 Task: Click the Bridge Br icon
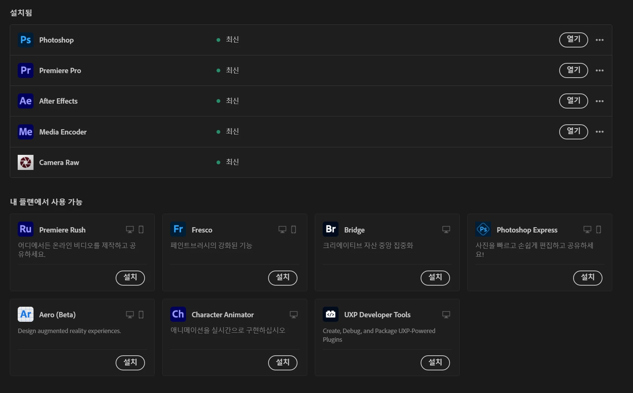[331, 229]
